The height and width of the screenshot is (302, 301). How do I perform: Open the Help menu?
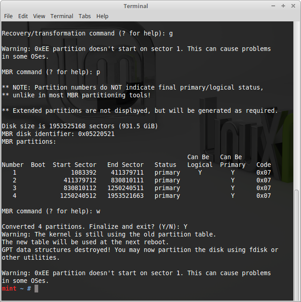[x=102, y=16]
